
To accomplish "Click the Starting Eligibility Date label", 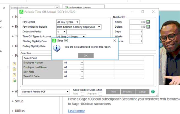I will [34, 41].
